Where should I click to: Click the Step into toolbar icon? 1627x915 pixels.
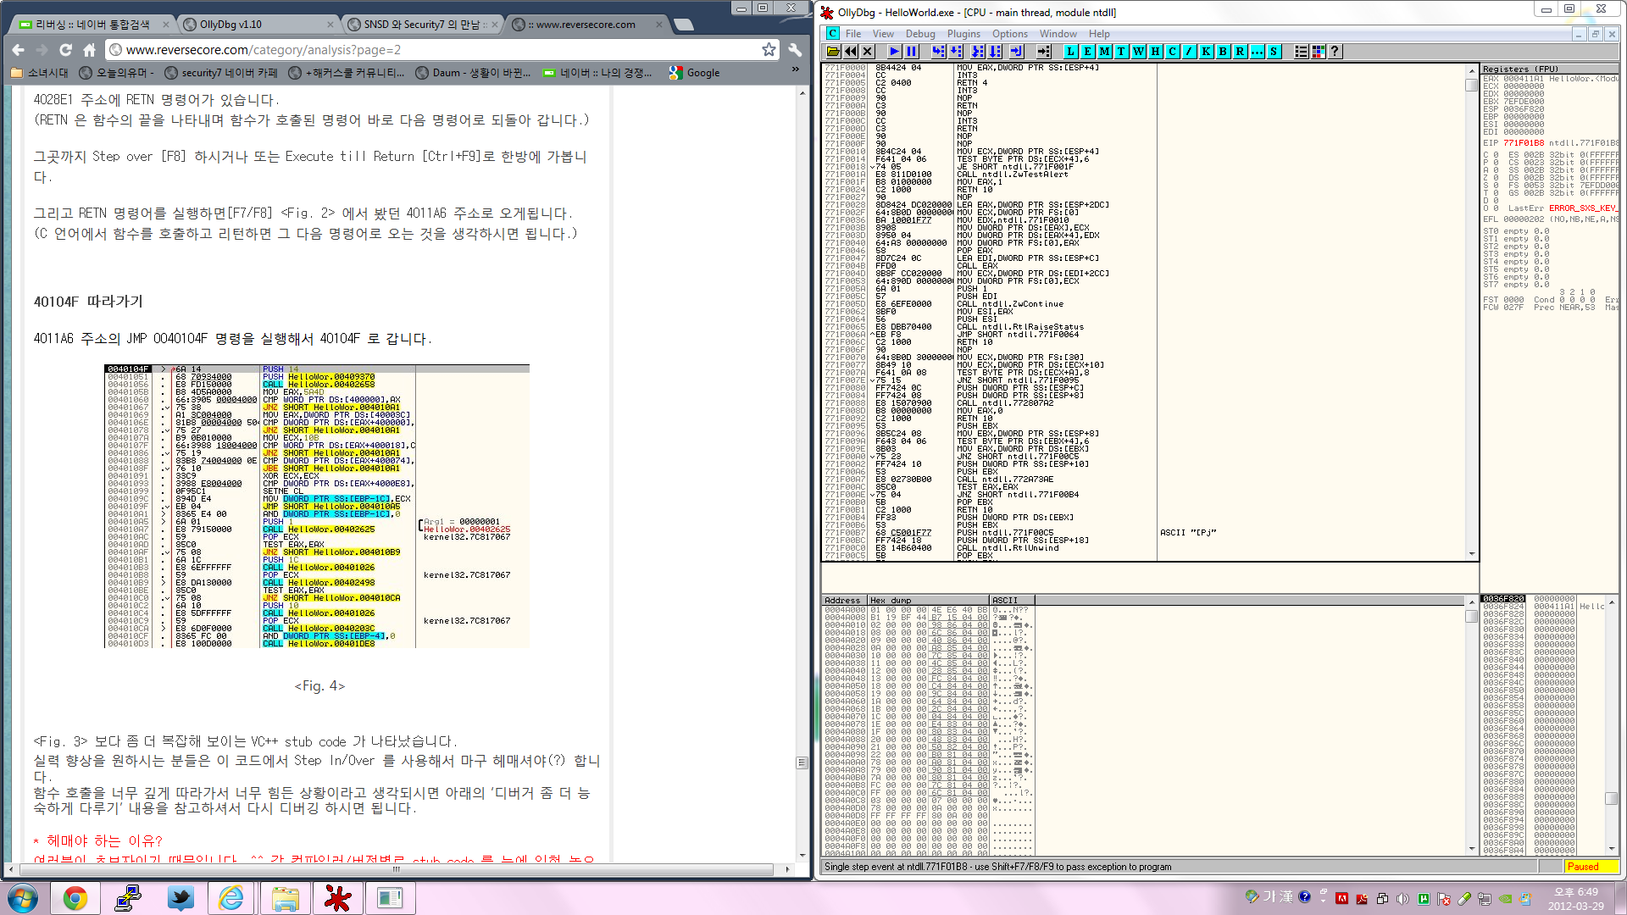point(937,52)
